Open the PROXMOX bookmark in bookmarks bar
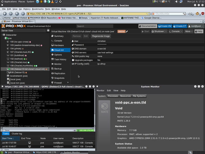Screen dimensions: 205x154 (x=34, y=18)
